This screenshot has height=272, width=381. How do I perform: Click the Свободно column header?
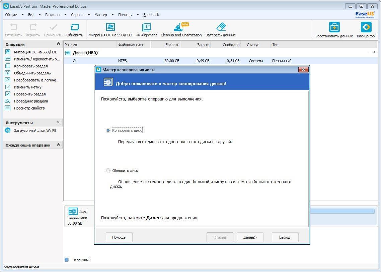coord(226,45)
